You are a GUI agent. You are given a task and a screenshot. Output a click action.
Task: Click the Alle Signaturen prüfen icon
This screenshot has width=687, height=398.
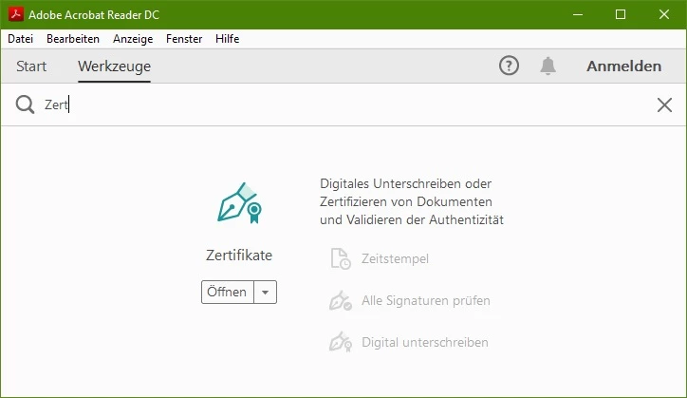click(341, 300)
